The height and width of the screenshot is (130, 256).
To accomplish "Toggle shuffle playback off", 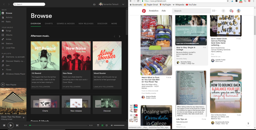I will click(102, 125).
